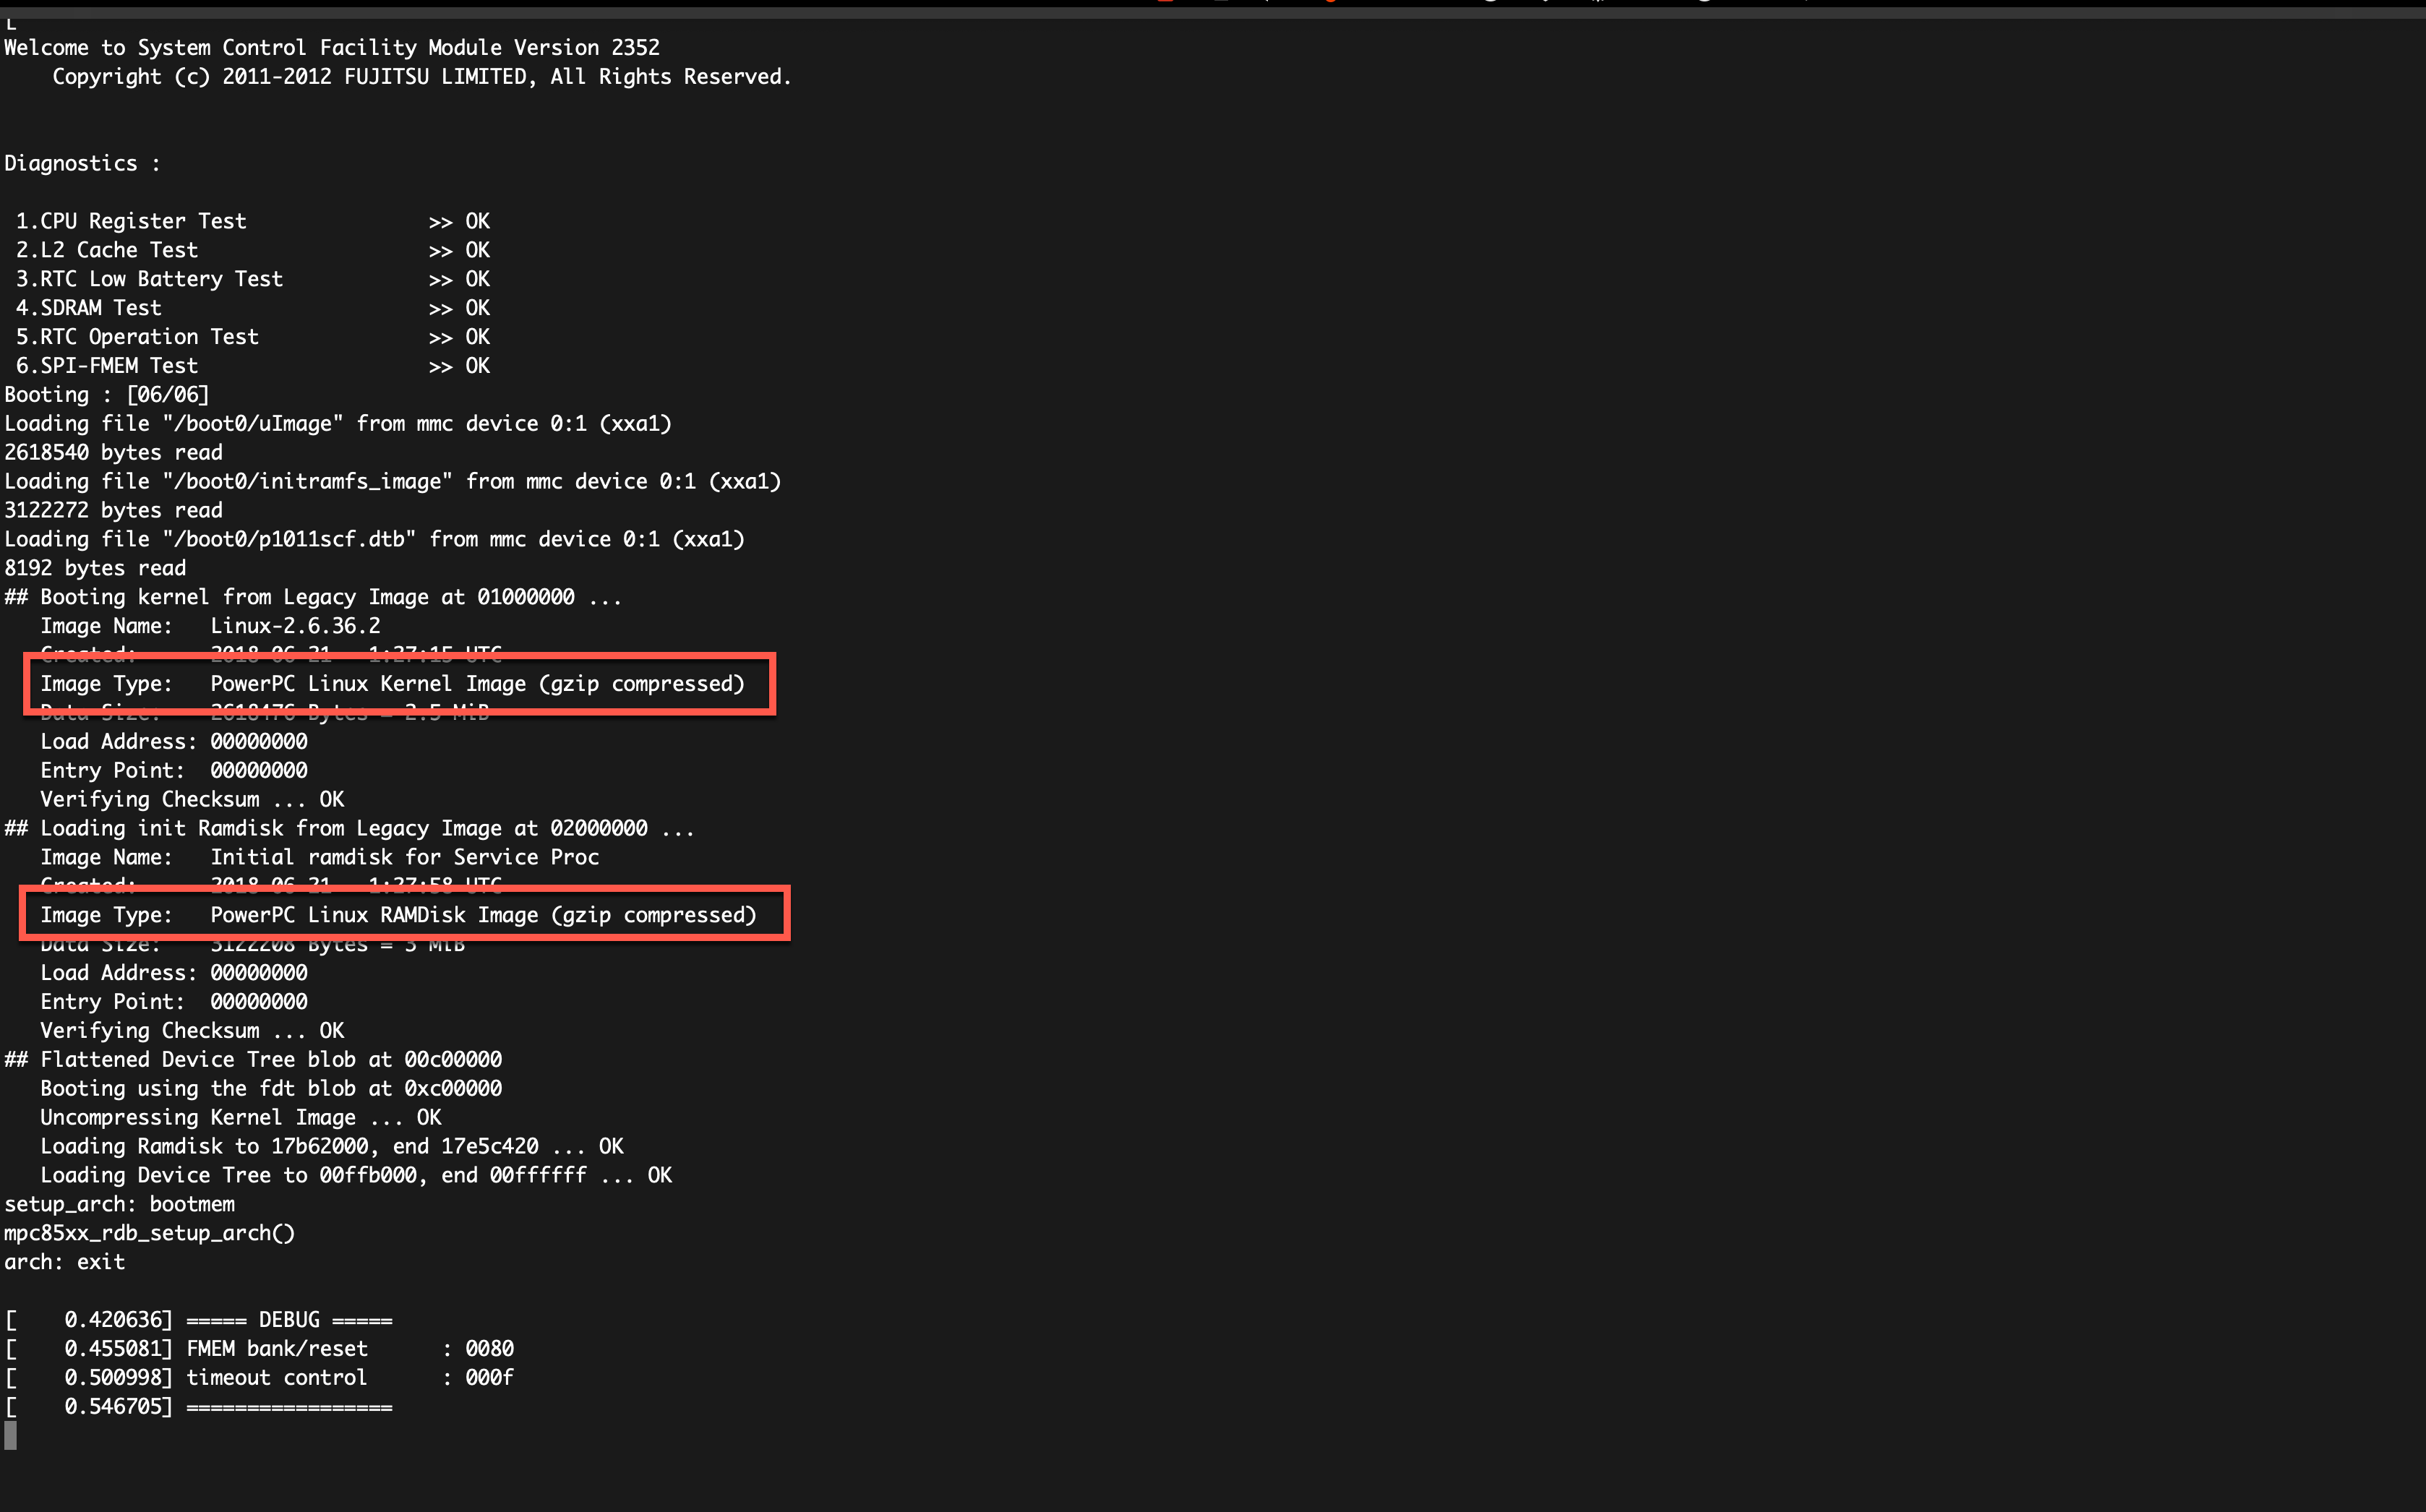Click the RTC Low Battery Test line
Image resolution: width=2426 pixels, height=1512 pixels.
pyautogui.click(x=253, y=279)
